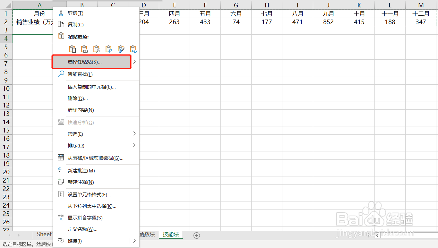Image resolution: width=438 pixels, height=248 pixels.
Task: Switch to the 函数法 sheet tab
Action: pyautogui.click(x=147, y=235)
